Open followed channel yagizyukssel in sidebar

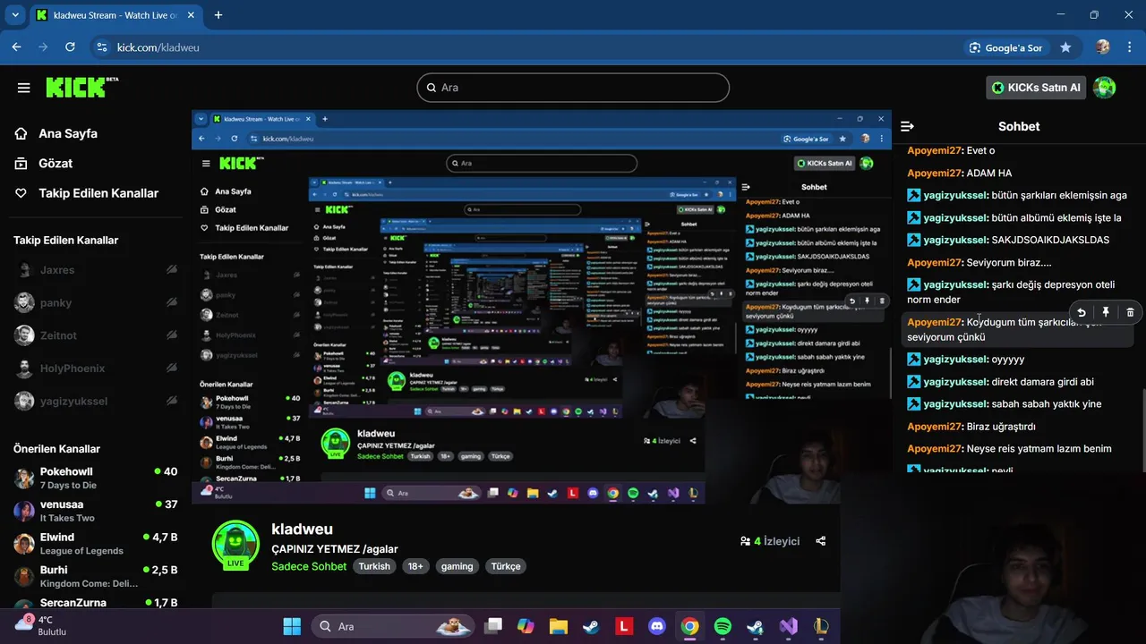tap(96, 401)
